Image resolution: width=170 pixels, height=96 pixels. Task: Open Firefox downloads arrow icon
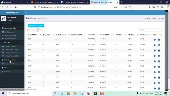[x=149, y=7]
